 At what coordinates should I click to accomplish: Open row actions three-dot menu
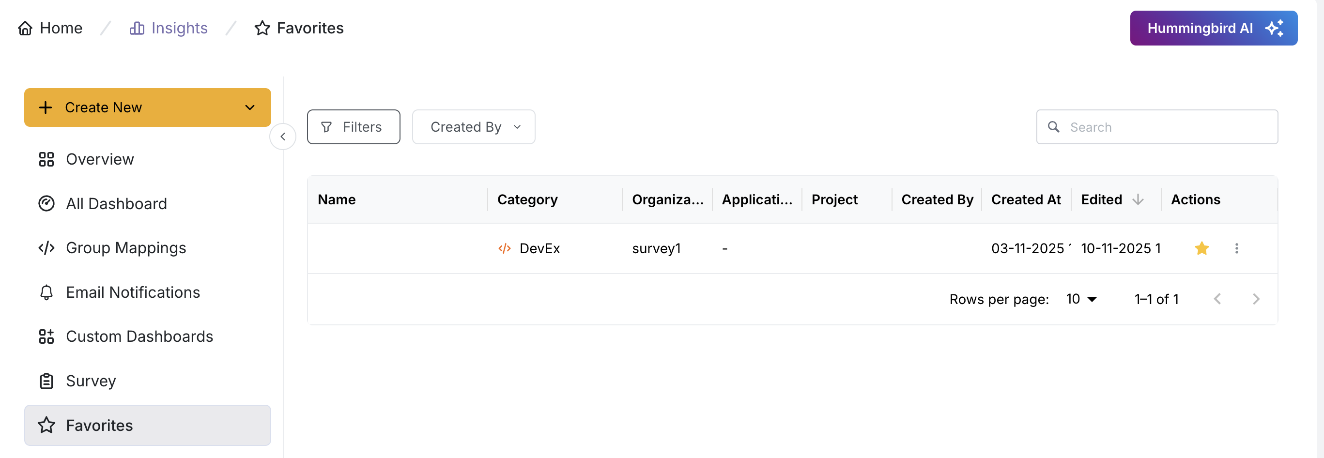click(x=1237, y=248)
